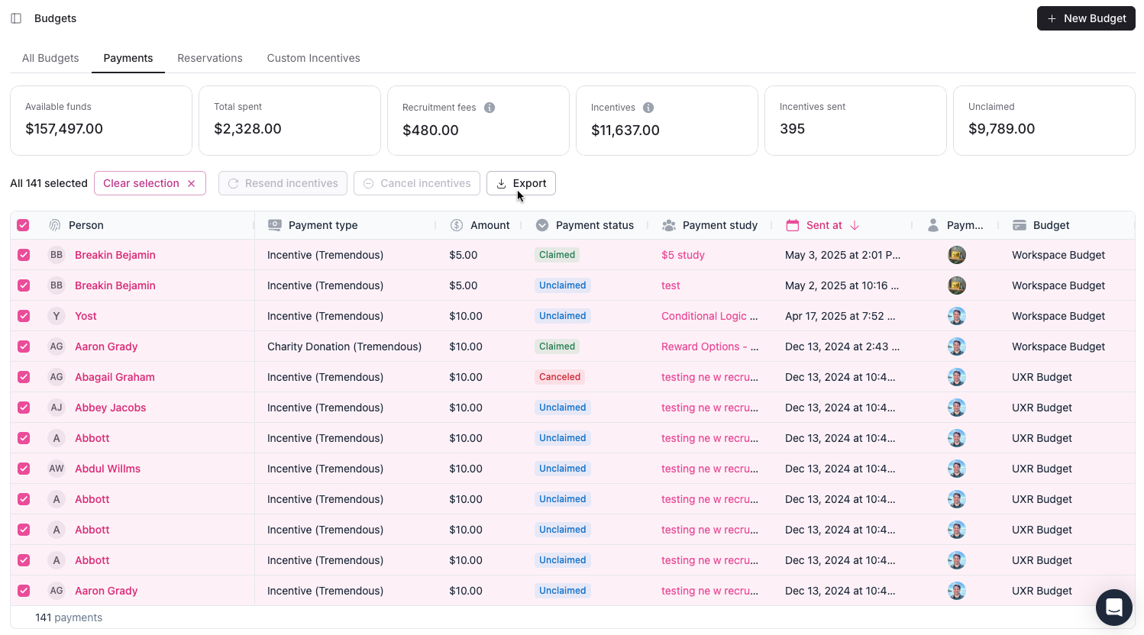Click the Incentives info icon
1144x635 pixels.
[x=648, y=108]
